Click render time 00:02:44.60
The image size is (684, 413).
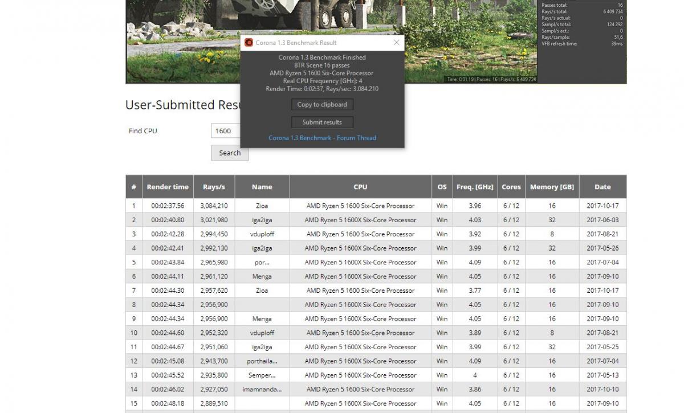[168, 333]
